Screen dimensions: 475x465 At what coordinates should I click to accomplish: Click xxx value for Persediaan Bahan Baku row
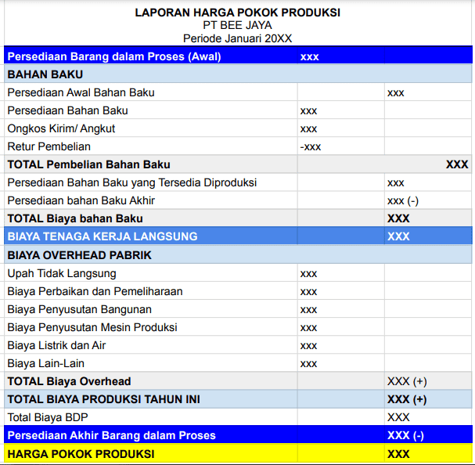tap(308, 111)
